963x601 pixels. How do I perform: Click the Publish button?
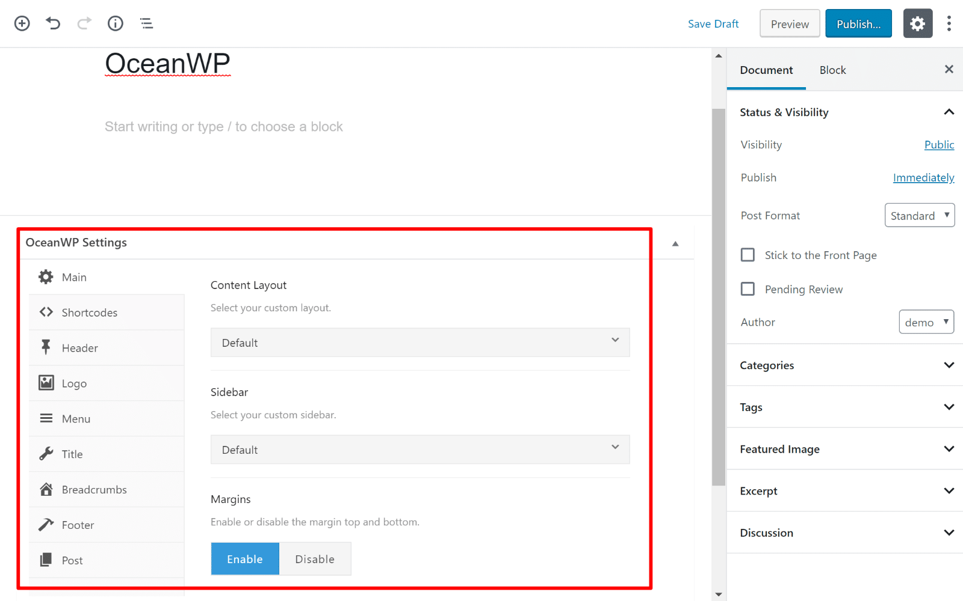[858, 24]
